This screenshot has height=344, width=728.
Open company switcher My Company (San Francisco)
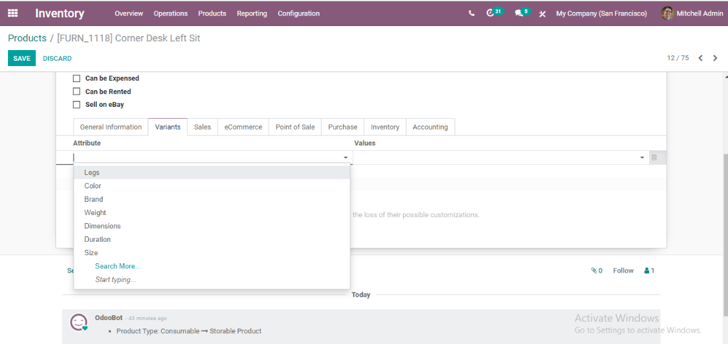(x=601, y=13)
